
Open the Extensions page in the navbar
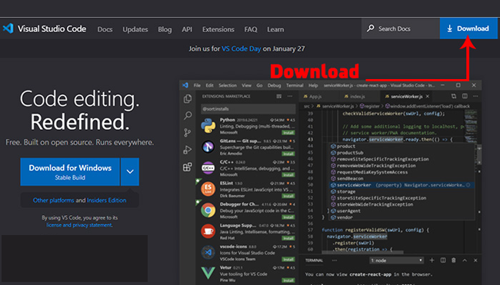(218, 29)
